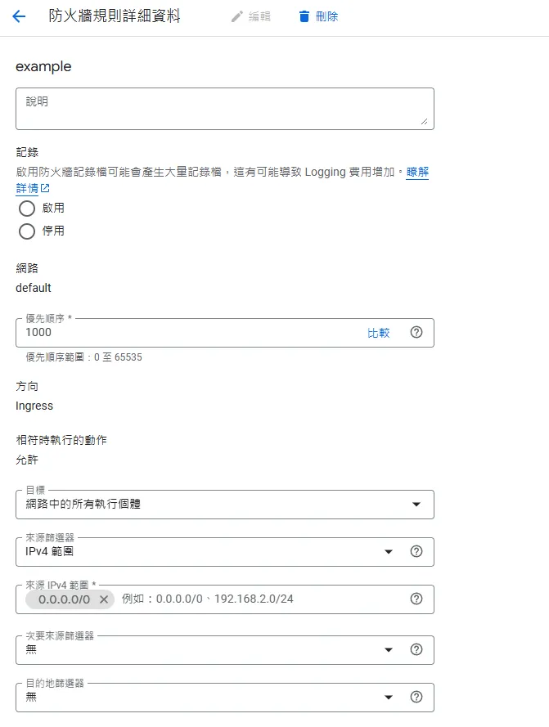Open the 次要來源篩選器 dropdown
The image size is (549, 727).
pyautogui.click(x=389, y=649)
